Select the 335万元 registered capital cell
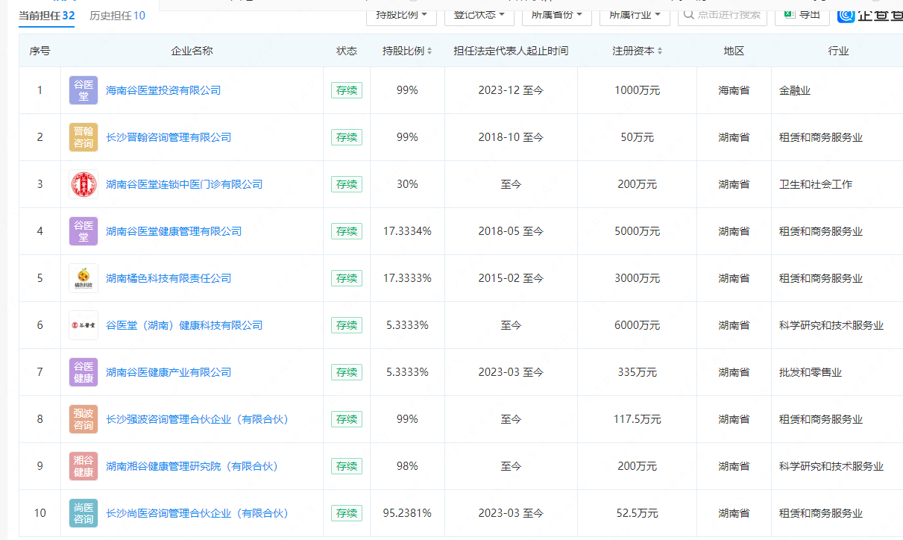Viewport: 903px width, 540px height. [x=637, y=372]
